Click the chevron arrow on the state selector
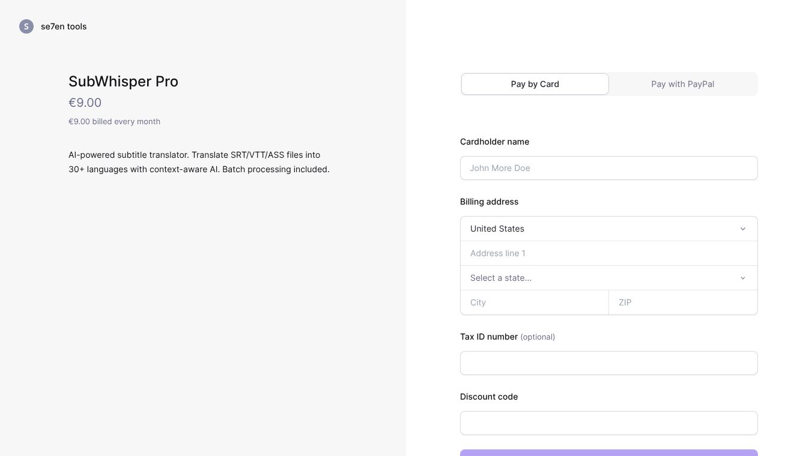The width and height of the screenshot is (812, 456). [x=743, y=278]
